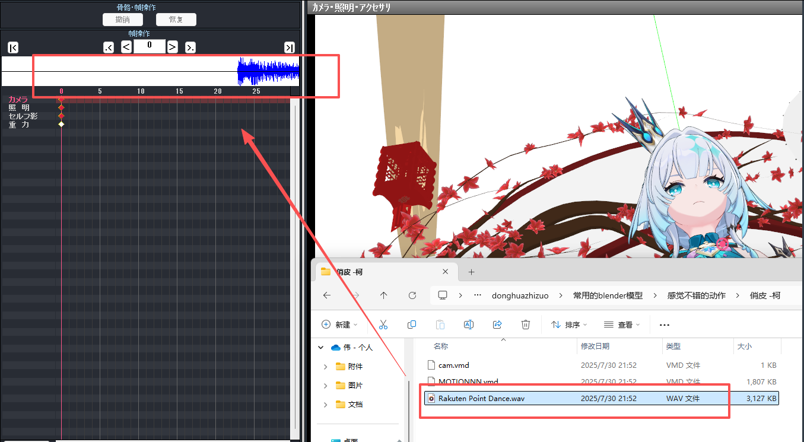Click the Rename icon in Explorer toolbar
This screenshot has height=442, width=804.
(468, 325)
